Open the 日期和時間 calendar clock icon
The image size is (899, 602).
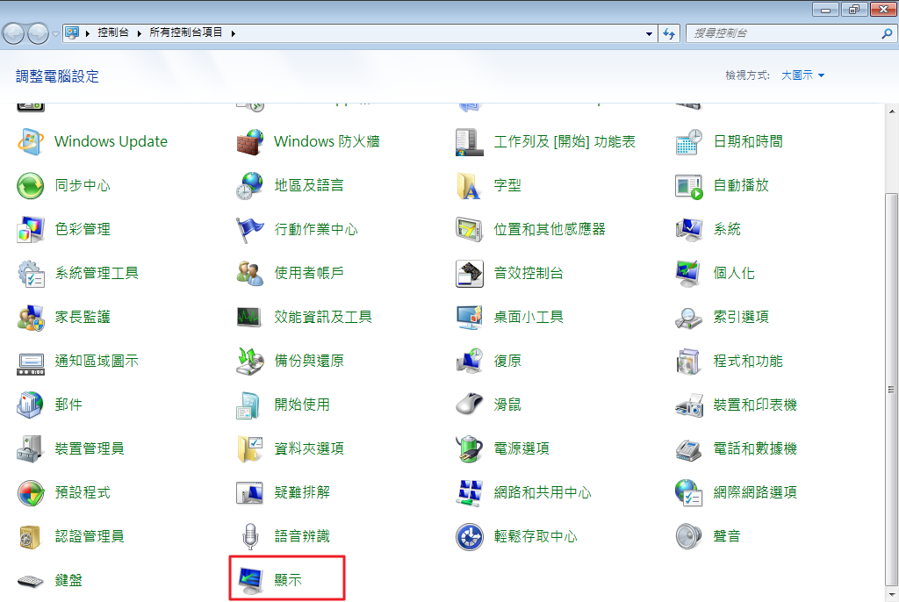click(688, 141)
